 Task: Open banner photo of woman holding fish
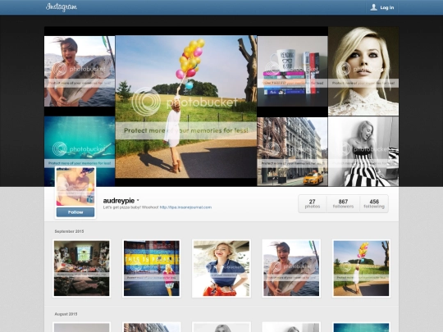coord(80,71)
